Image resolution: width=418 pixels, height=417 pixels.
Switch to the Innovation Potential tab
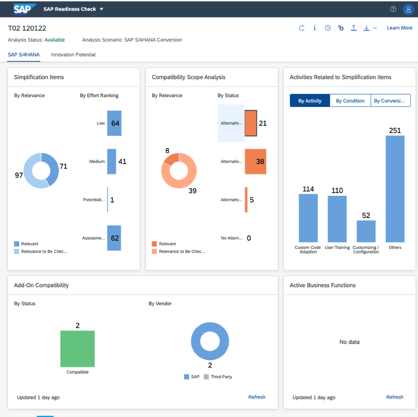[73, 55]
